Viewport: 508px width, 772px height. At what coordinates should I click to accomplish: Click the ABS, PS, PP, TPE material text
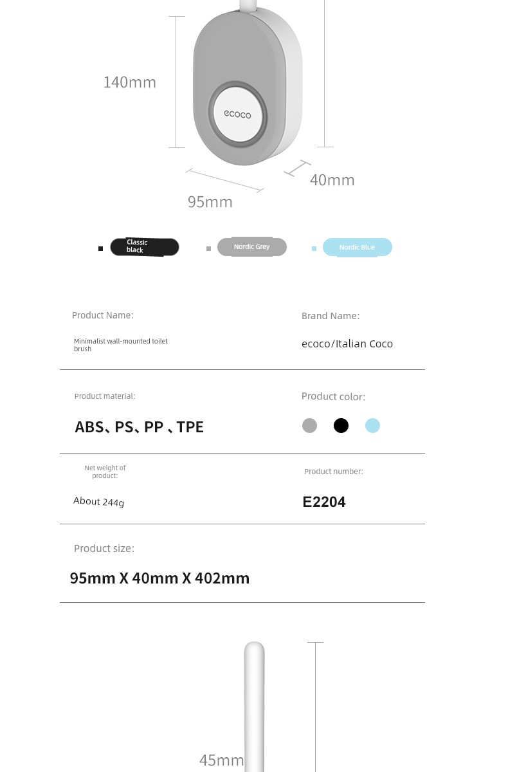pyautogui.click(x=139, y=427)
